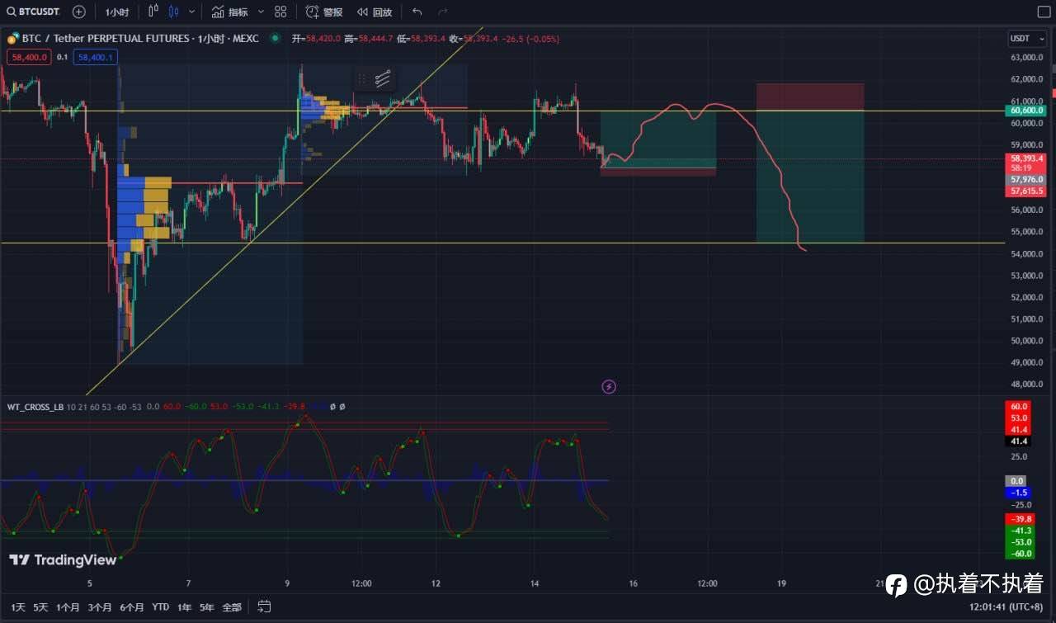
Task: Expand the chart style dropdown arrow
Action: tap(192, 12)
